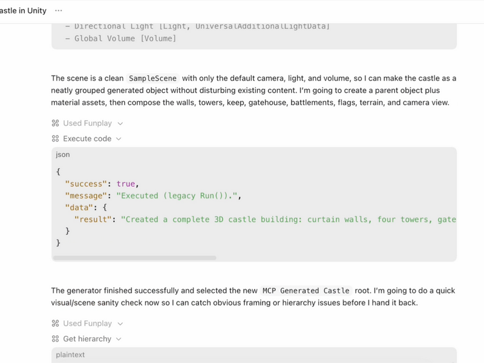This screenshot has height=363, width=484.
Task: Click the SampleScene inline code tag
Action: click(152, 79)
